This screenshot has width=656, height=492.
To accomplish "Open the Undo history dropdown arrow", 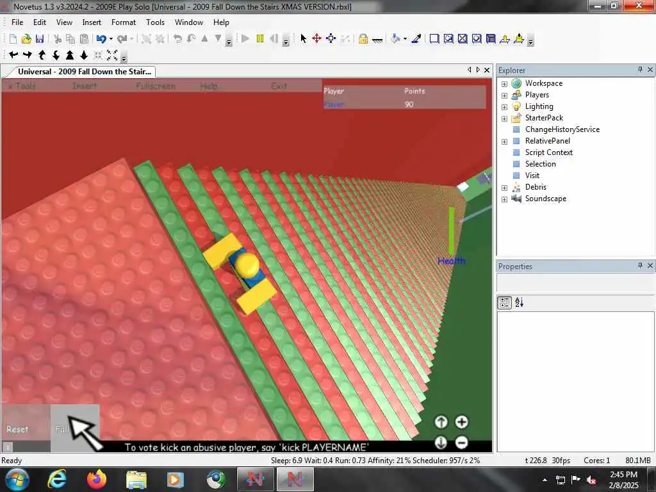I will point(111,39).
